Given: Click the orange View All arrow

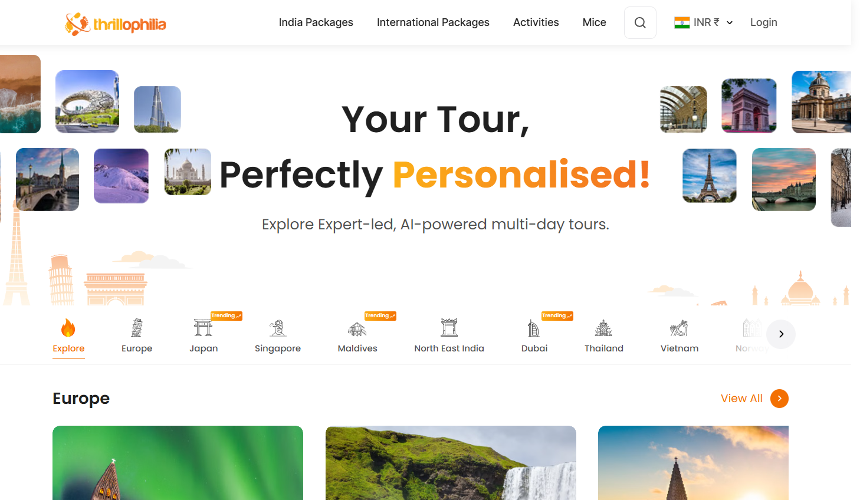Looking at the screenshot, I should pos(779,399).
